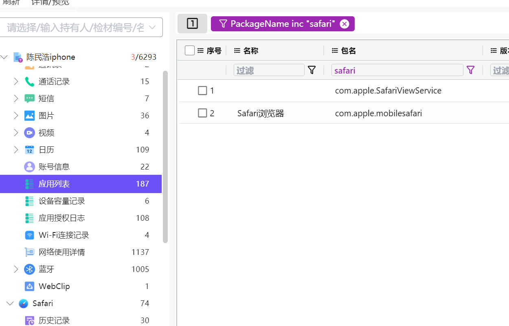Click the call records phone icon

pyautogui.click(x=29, y=81)
